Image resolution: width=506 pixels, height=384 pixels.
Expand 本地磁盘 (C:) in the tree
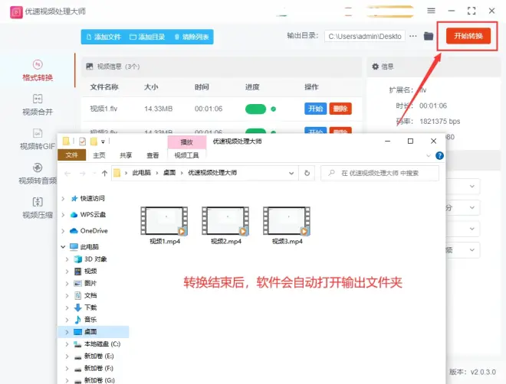67,344
